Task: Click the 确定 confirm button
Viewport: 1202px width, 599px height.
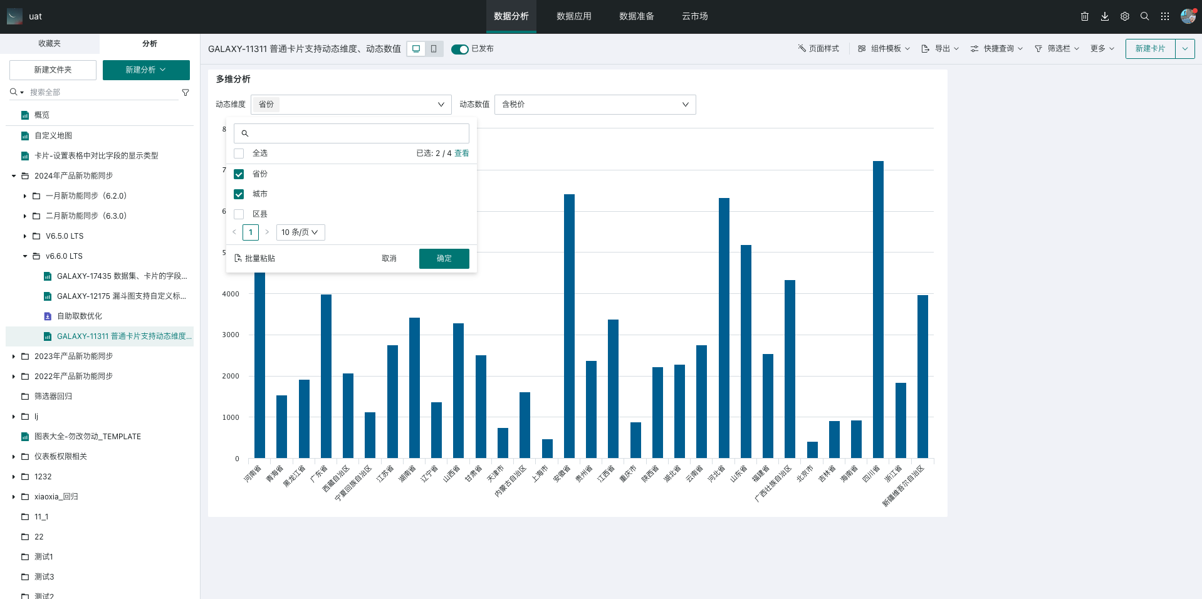Action: [444, 258]
